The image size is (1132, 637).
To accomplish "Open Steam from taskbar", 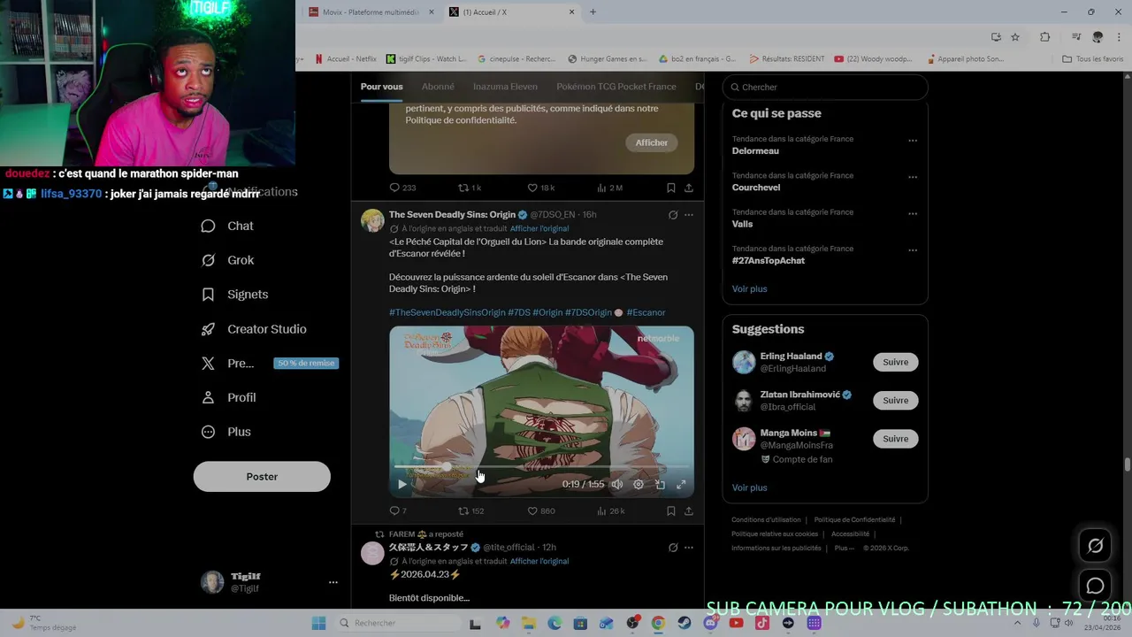I will pyautogui.click(x=685, y=623).
